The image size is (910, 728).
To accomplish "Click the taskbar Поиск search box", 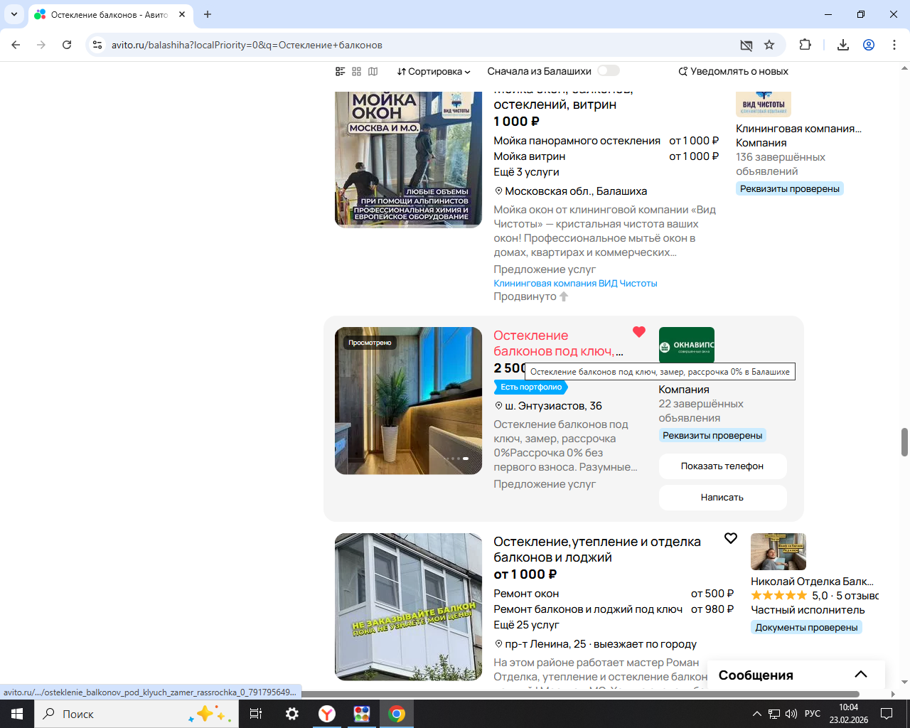I will click(x=135, y=714).
